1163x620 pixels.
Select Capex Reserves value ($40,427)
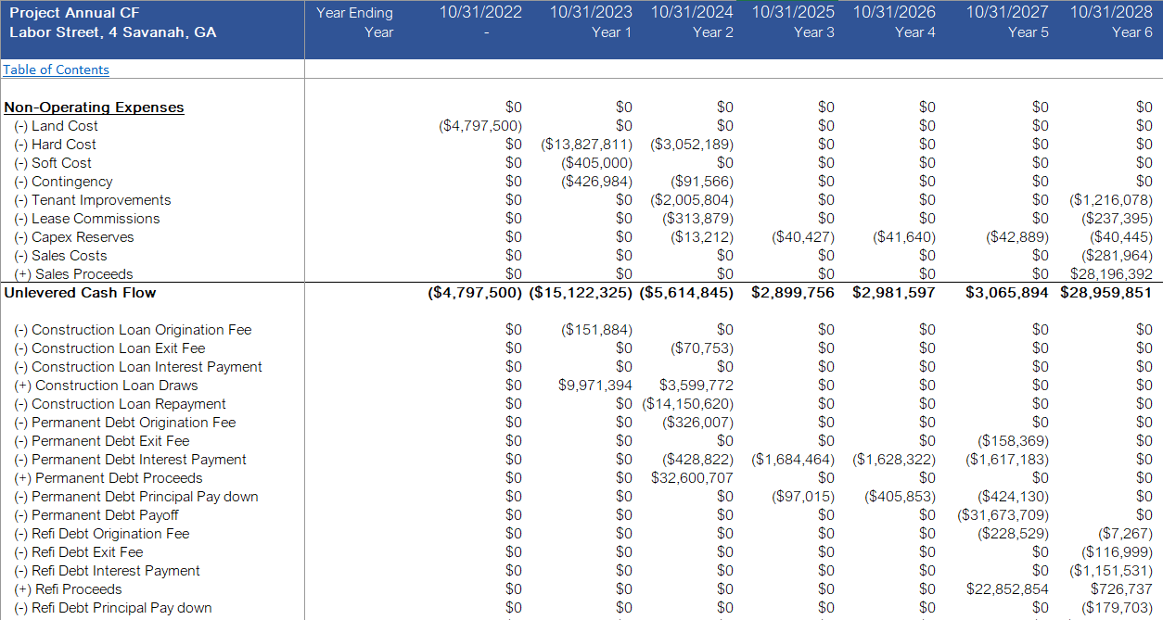(x=803, y=237)
